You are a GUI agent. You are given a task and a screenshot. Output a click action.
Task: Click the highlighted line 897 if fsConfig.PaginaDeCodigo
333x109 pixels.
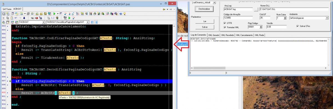[92, 81]
